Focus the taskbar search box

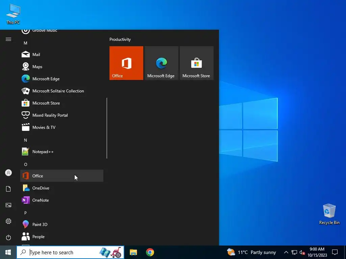[x=70, y=252]
